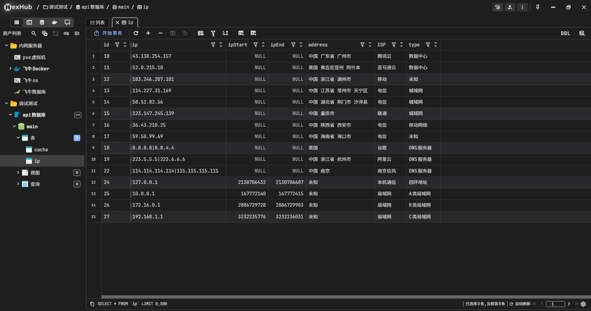Collapse the api数据库 node
Image resolution: width=591 pixels, height=311 pixels.
(10, 115)
